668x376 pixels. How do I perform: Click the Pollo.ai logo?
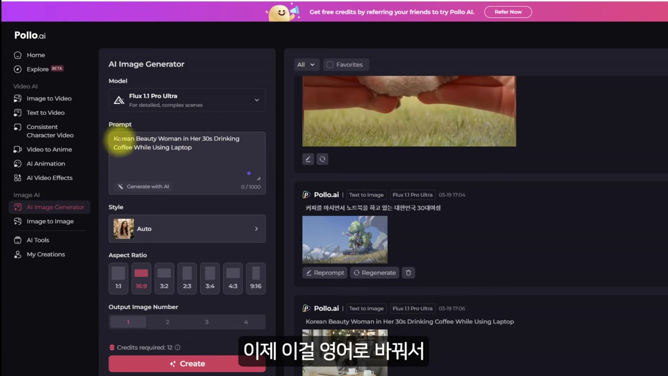[x=30, y=35]
